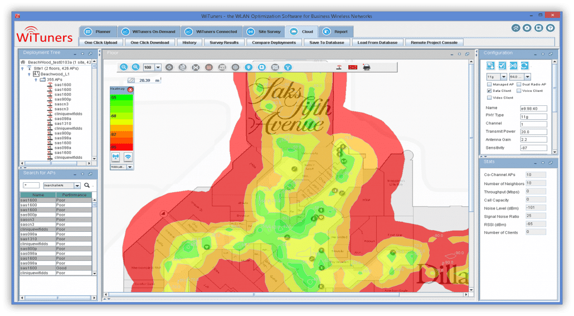Uncheck the Data Client checkbox
Image resolution: width=574 pixels, height=316 pixels.
[489, 91]
